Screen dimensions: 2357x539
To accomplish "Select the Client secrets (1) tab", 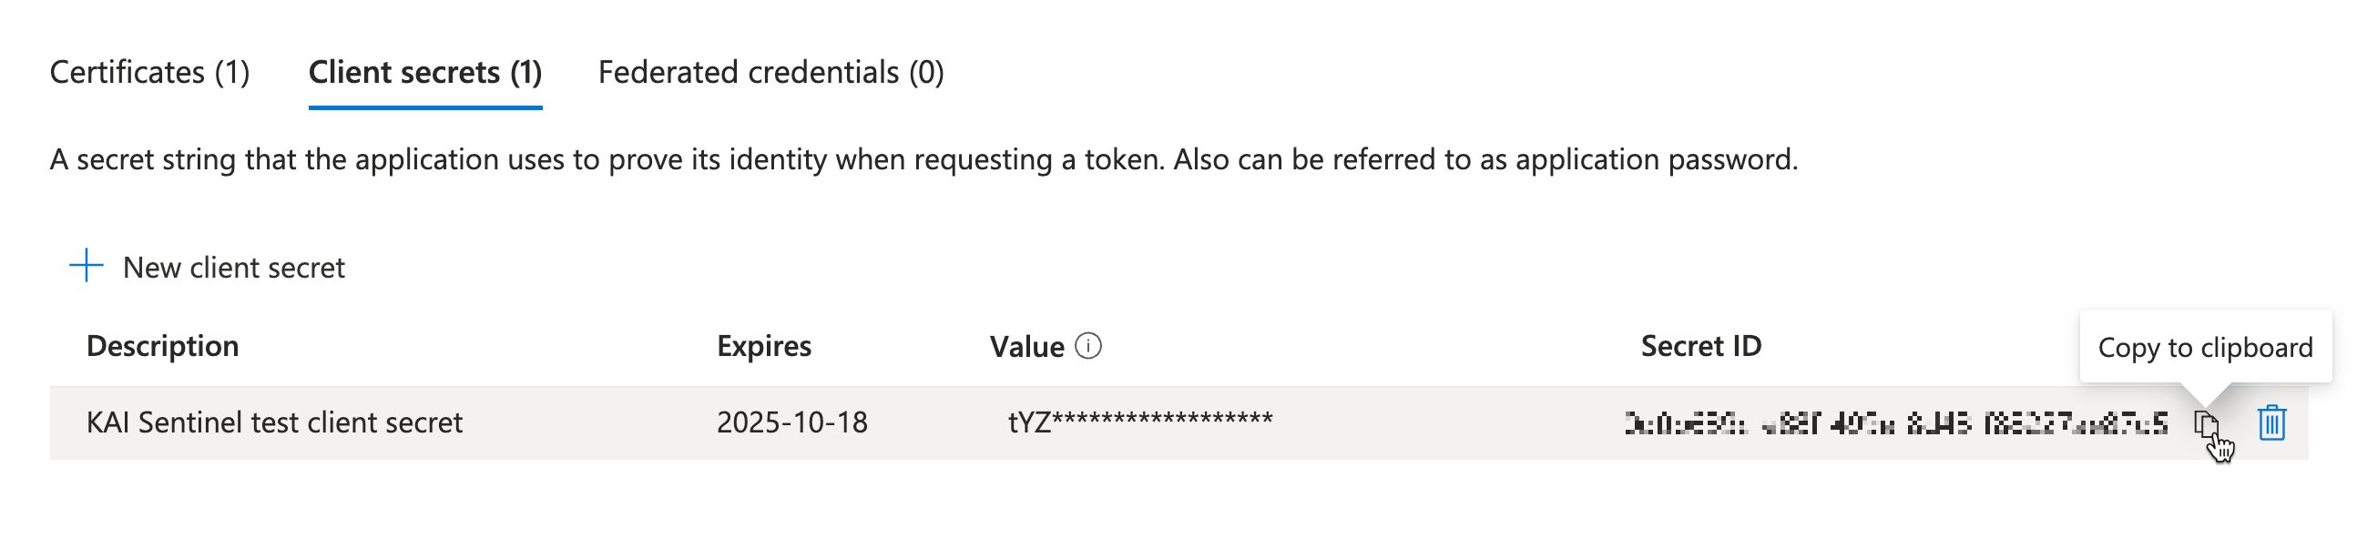I will pyautogui.click(x=424, y=72).
